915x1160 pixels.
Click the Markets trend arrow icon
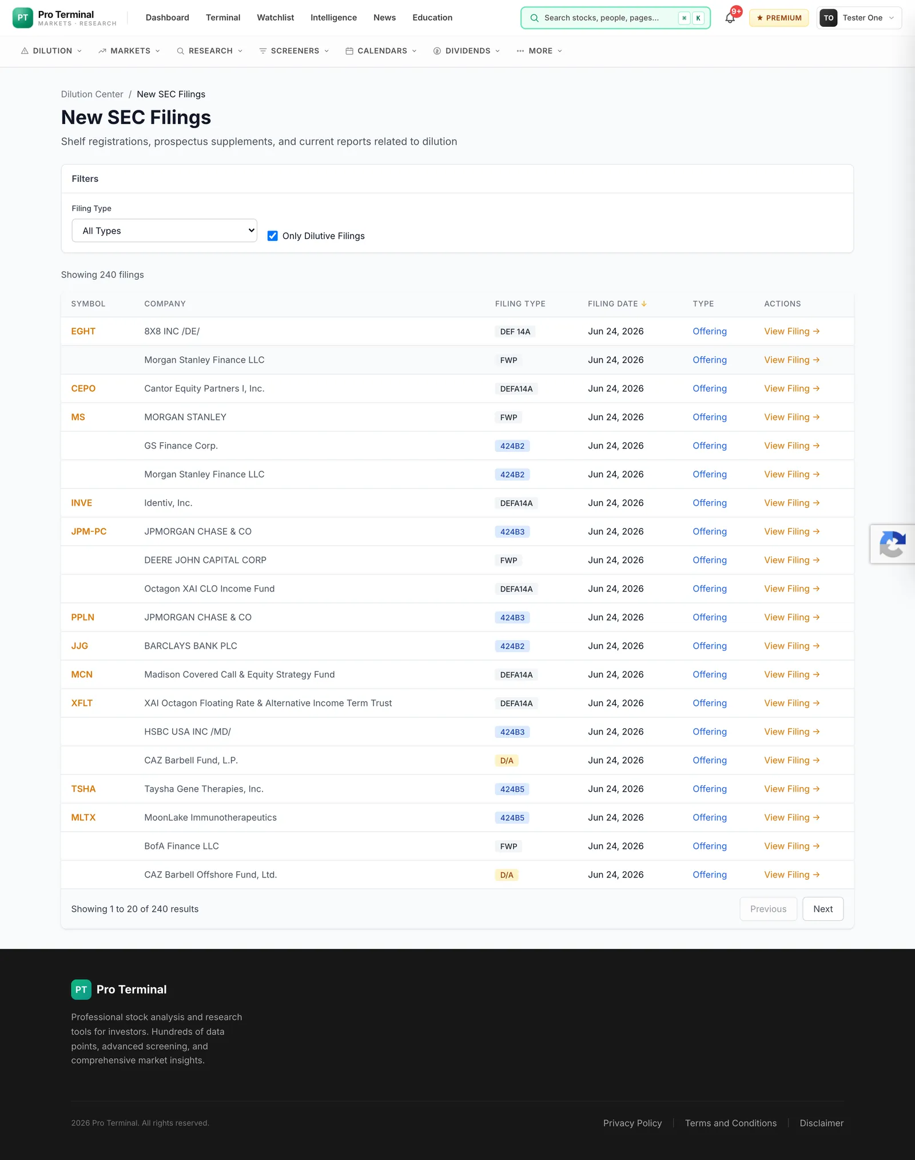click(102, 51)
